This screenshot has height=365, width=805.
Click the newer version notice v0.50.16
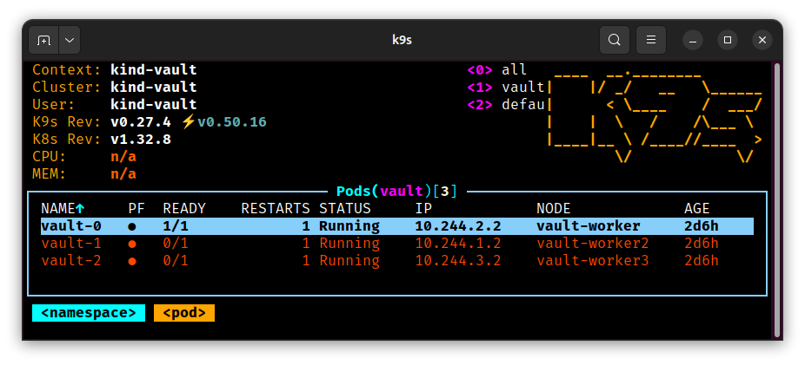(232, 122)
